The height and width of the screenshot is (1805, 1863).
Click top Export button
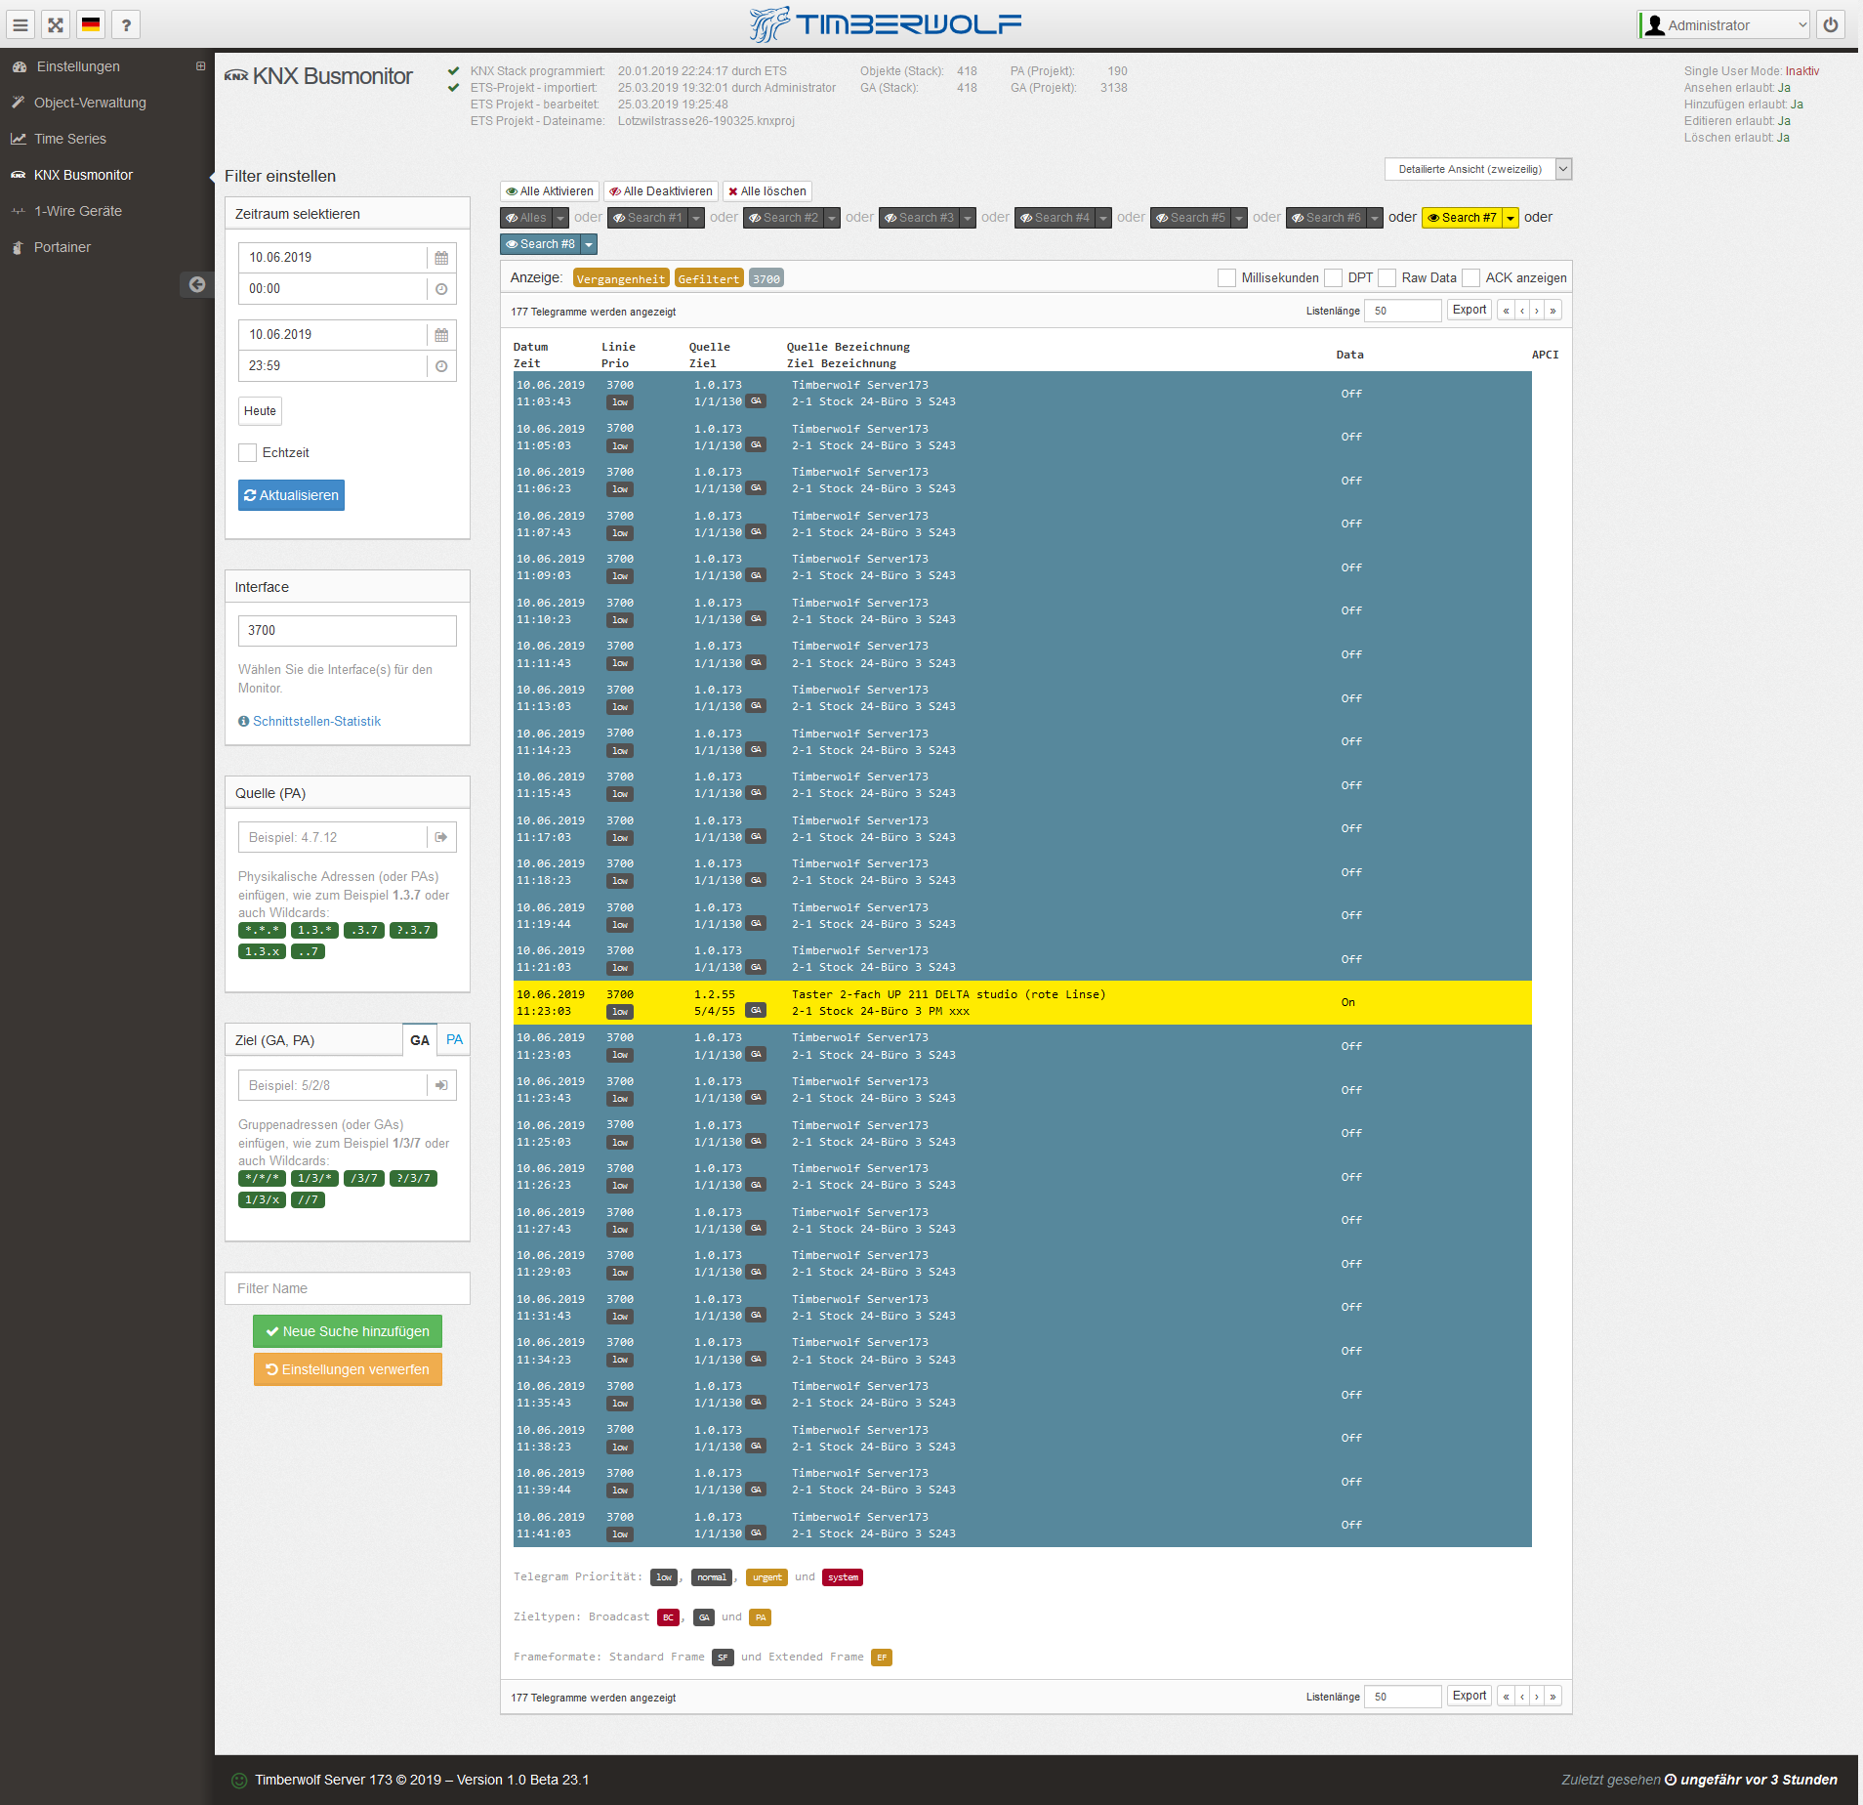coord(1469,311)
